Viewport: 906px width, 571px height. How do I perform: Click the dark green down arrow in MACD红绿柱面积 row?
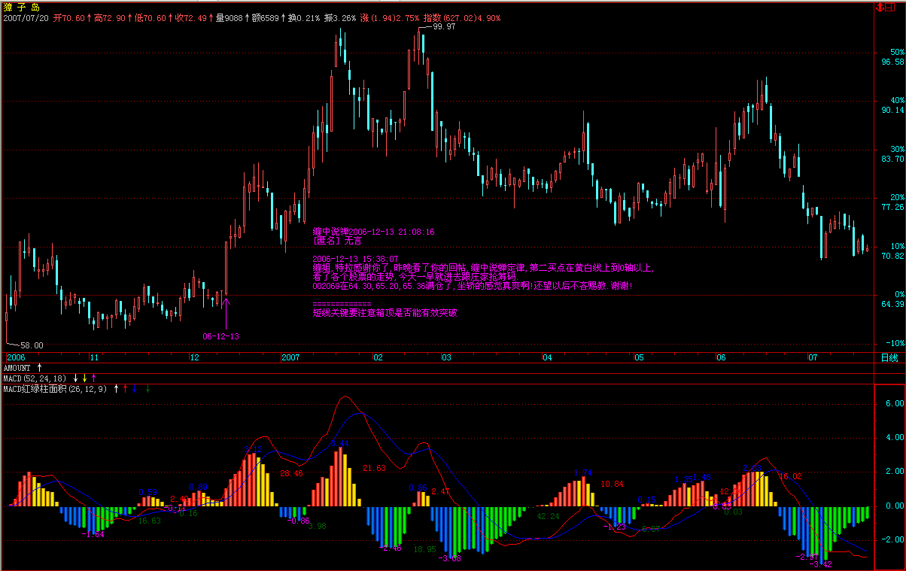(147, 389)
